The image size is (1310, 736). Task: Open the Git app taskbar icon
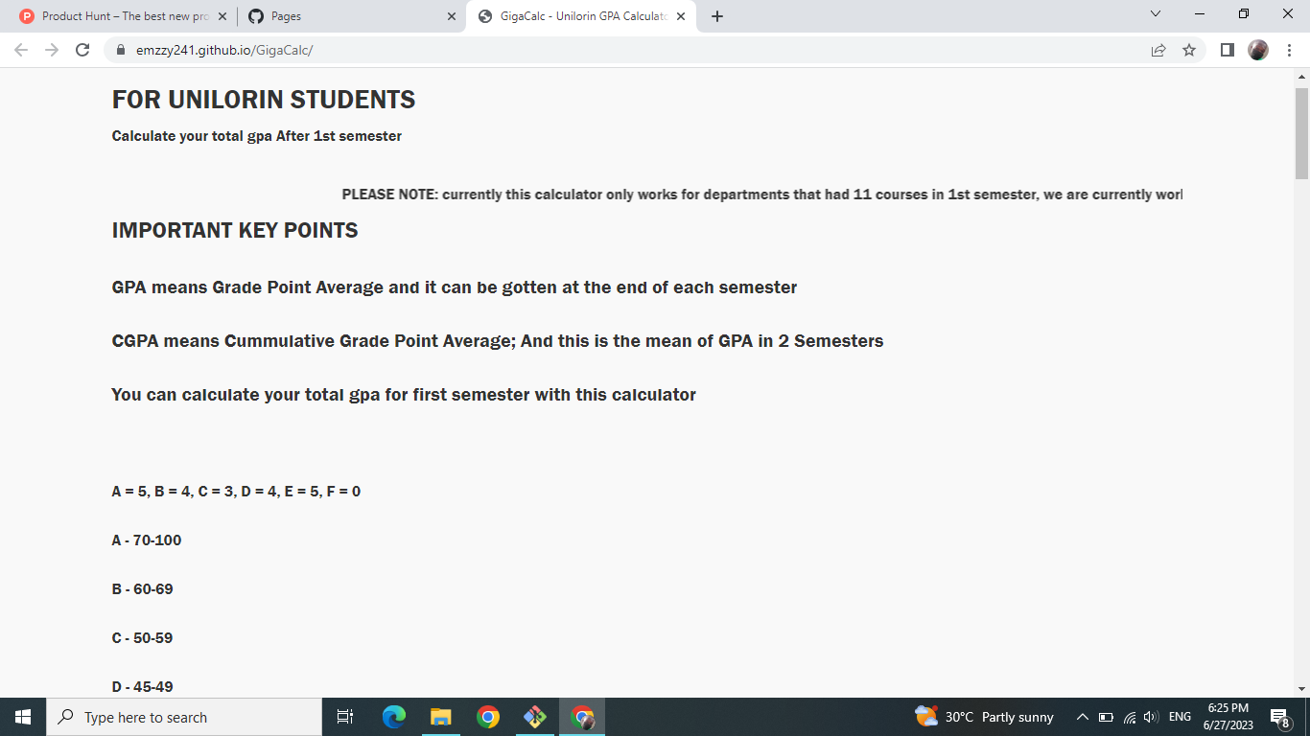pyautogui.click(x=535, y=717)
